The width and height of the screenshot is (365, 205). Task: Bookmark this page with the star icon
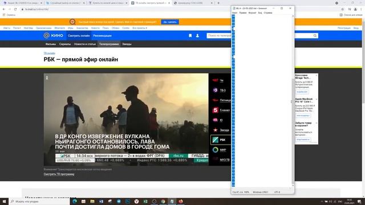(x=342, y=9)
